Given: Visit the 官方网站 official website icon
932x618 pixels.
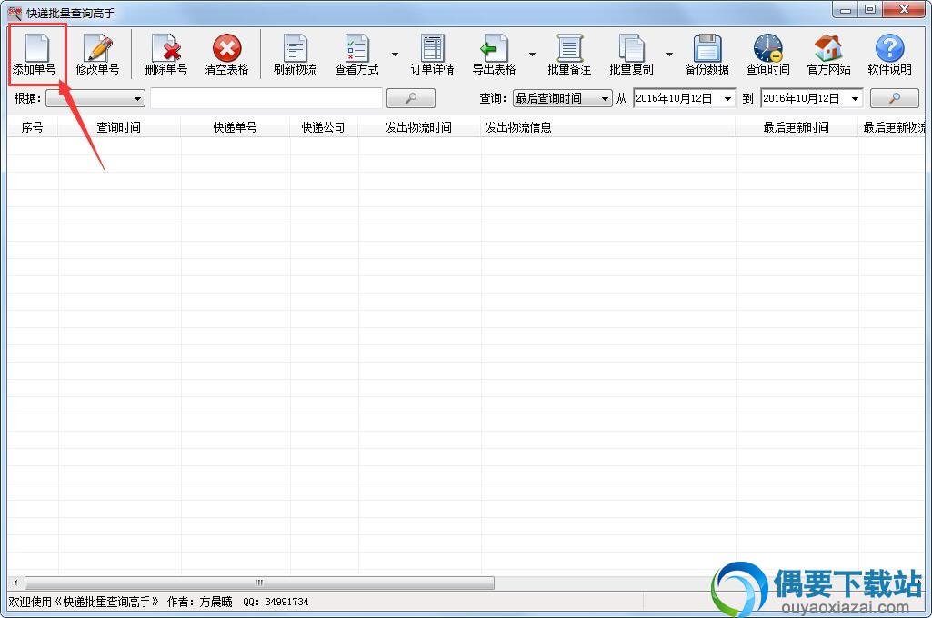Looking at the screenshot, I should [828, 55].
